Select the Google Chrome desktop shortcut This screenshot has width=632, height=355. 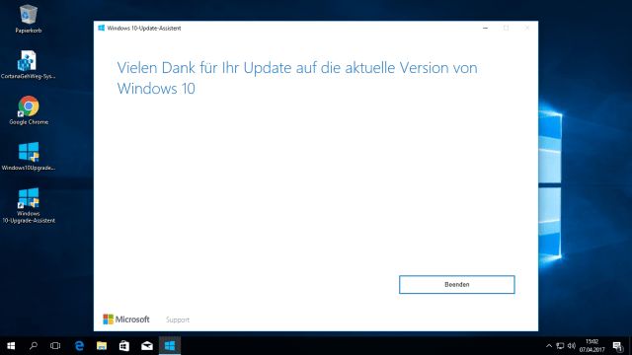tap(29, 110)
